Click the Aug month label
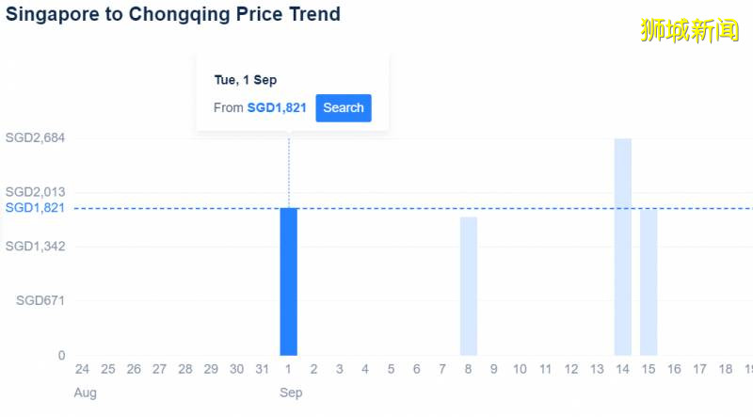The image size is (753, 417). click(x=85, y=393)
